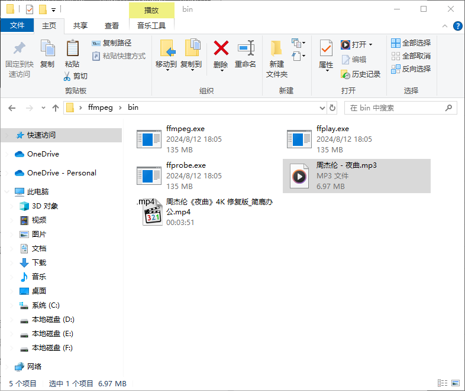This screenshot has height=391, width=465.
Task: Paste shortcut option in clipboard group
Action: click(119, 56)
